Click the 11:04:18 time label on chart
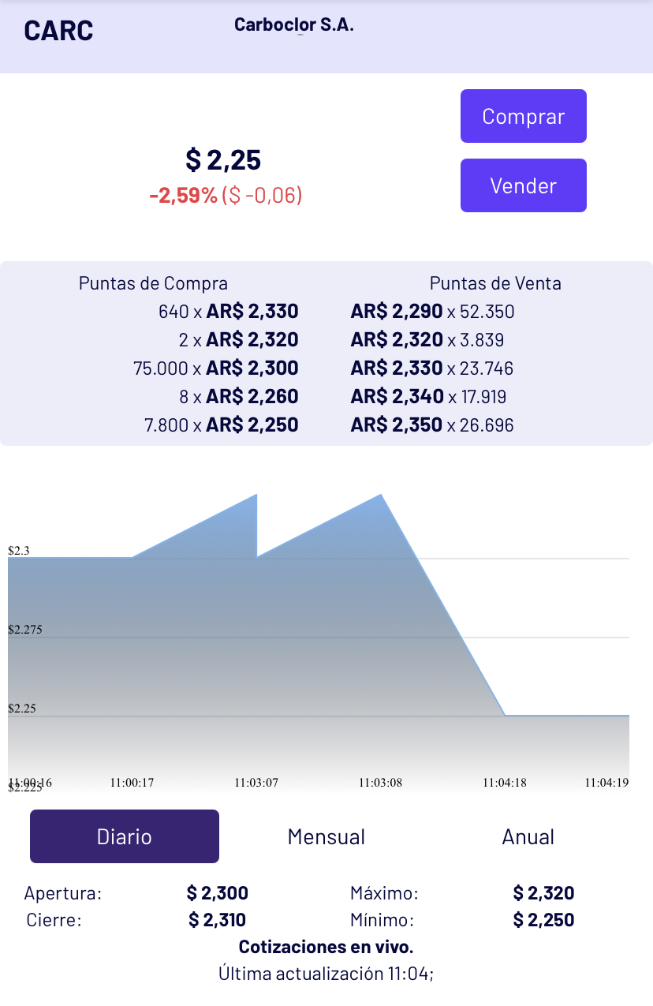This screenshot has height=1006, width=653. [x=505, y=783]
